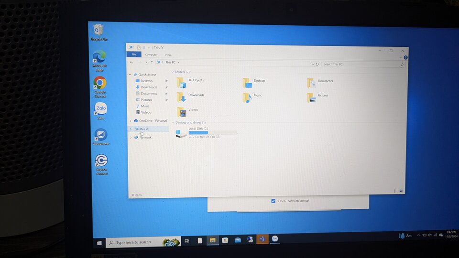
Task: Toggle the Open Teams on startup checkbox
Action: pyautogui.click(x=273, y=201)
